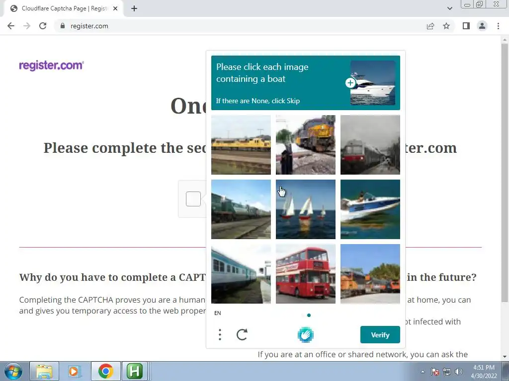Open the browser side panel
Viewport: 509px width, 381px height.
click(466, 26)
